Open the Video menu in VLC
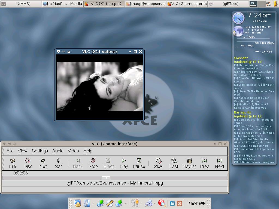The height and width of the screenshot is (209, 279). pos(73,151)
